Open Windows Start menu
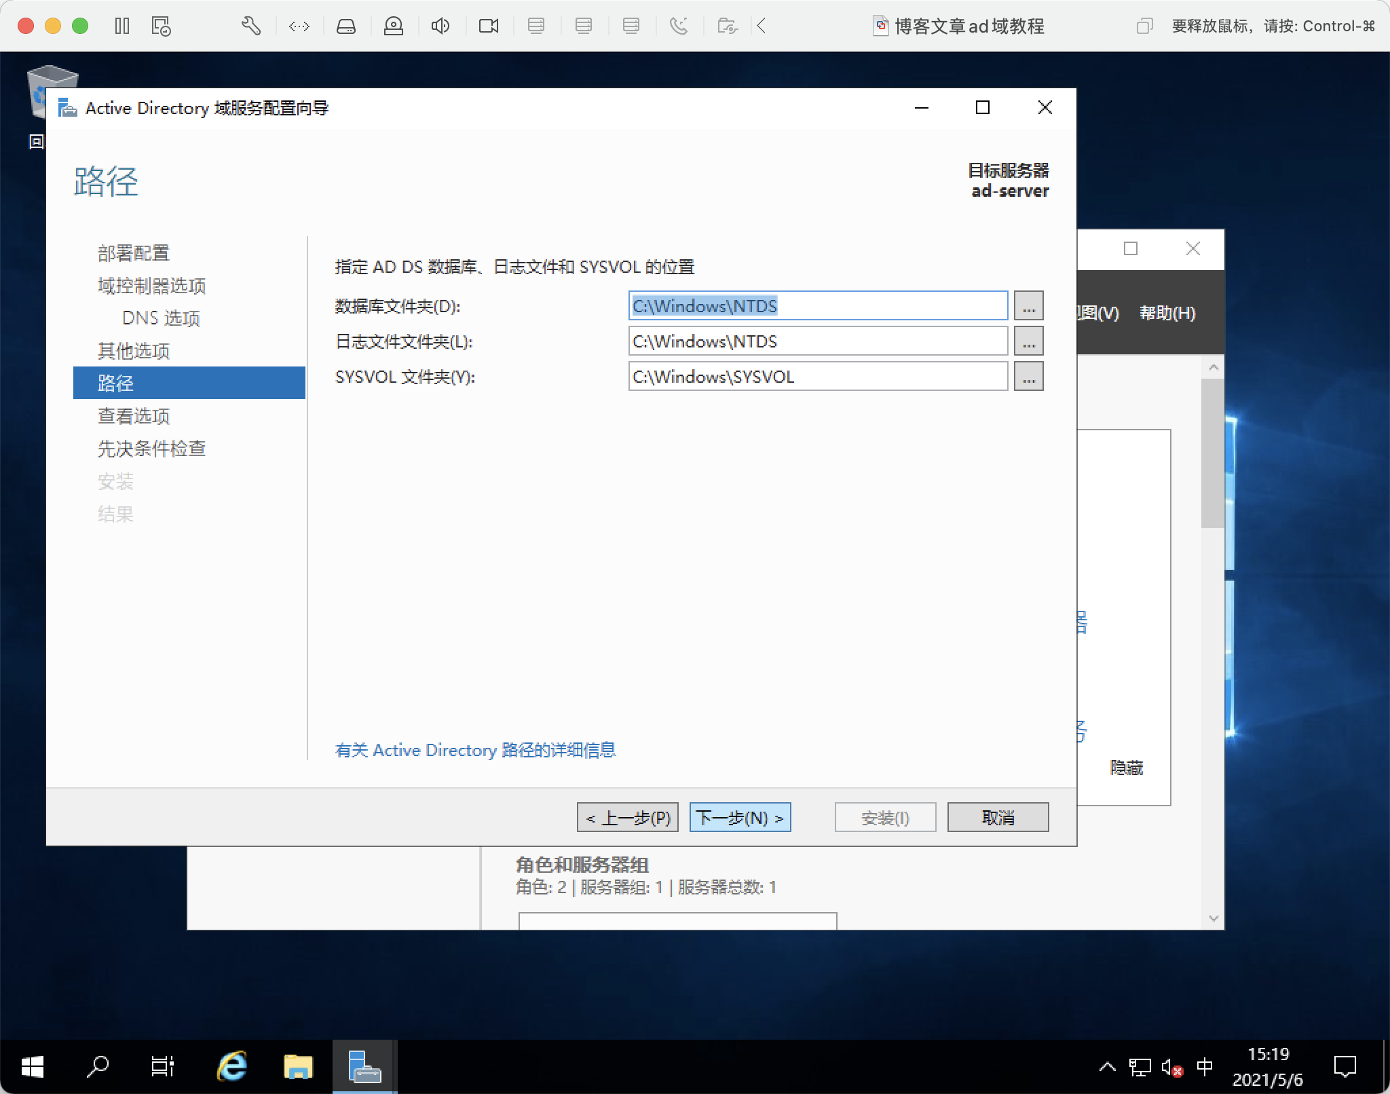The width and height of the screenshot is (1390, 1094). 32,1066
